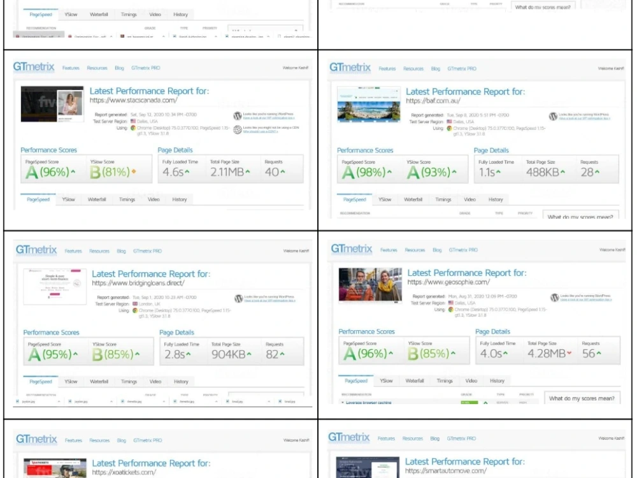This screenshot has width=637, height=478.
Task: Open https://baf.com.au/ URL link
Action: pyautogui.click(x=433, y=101)
